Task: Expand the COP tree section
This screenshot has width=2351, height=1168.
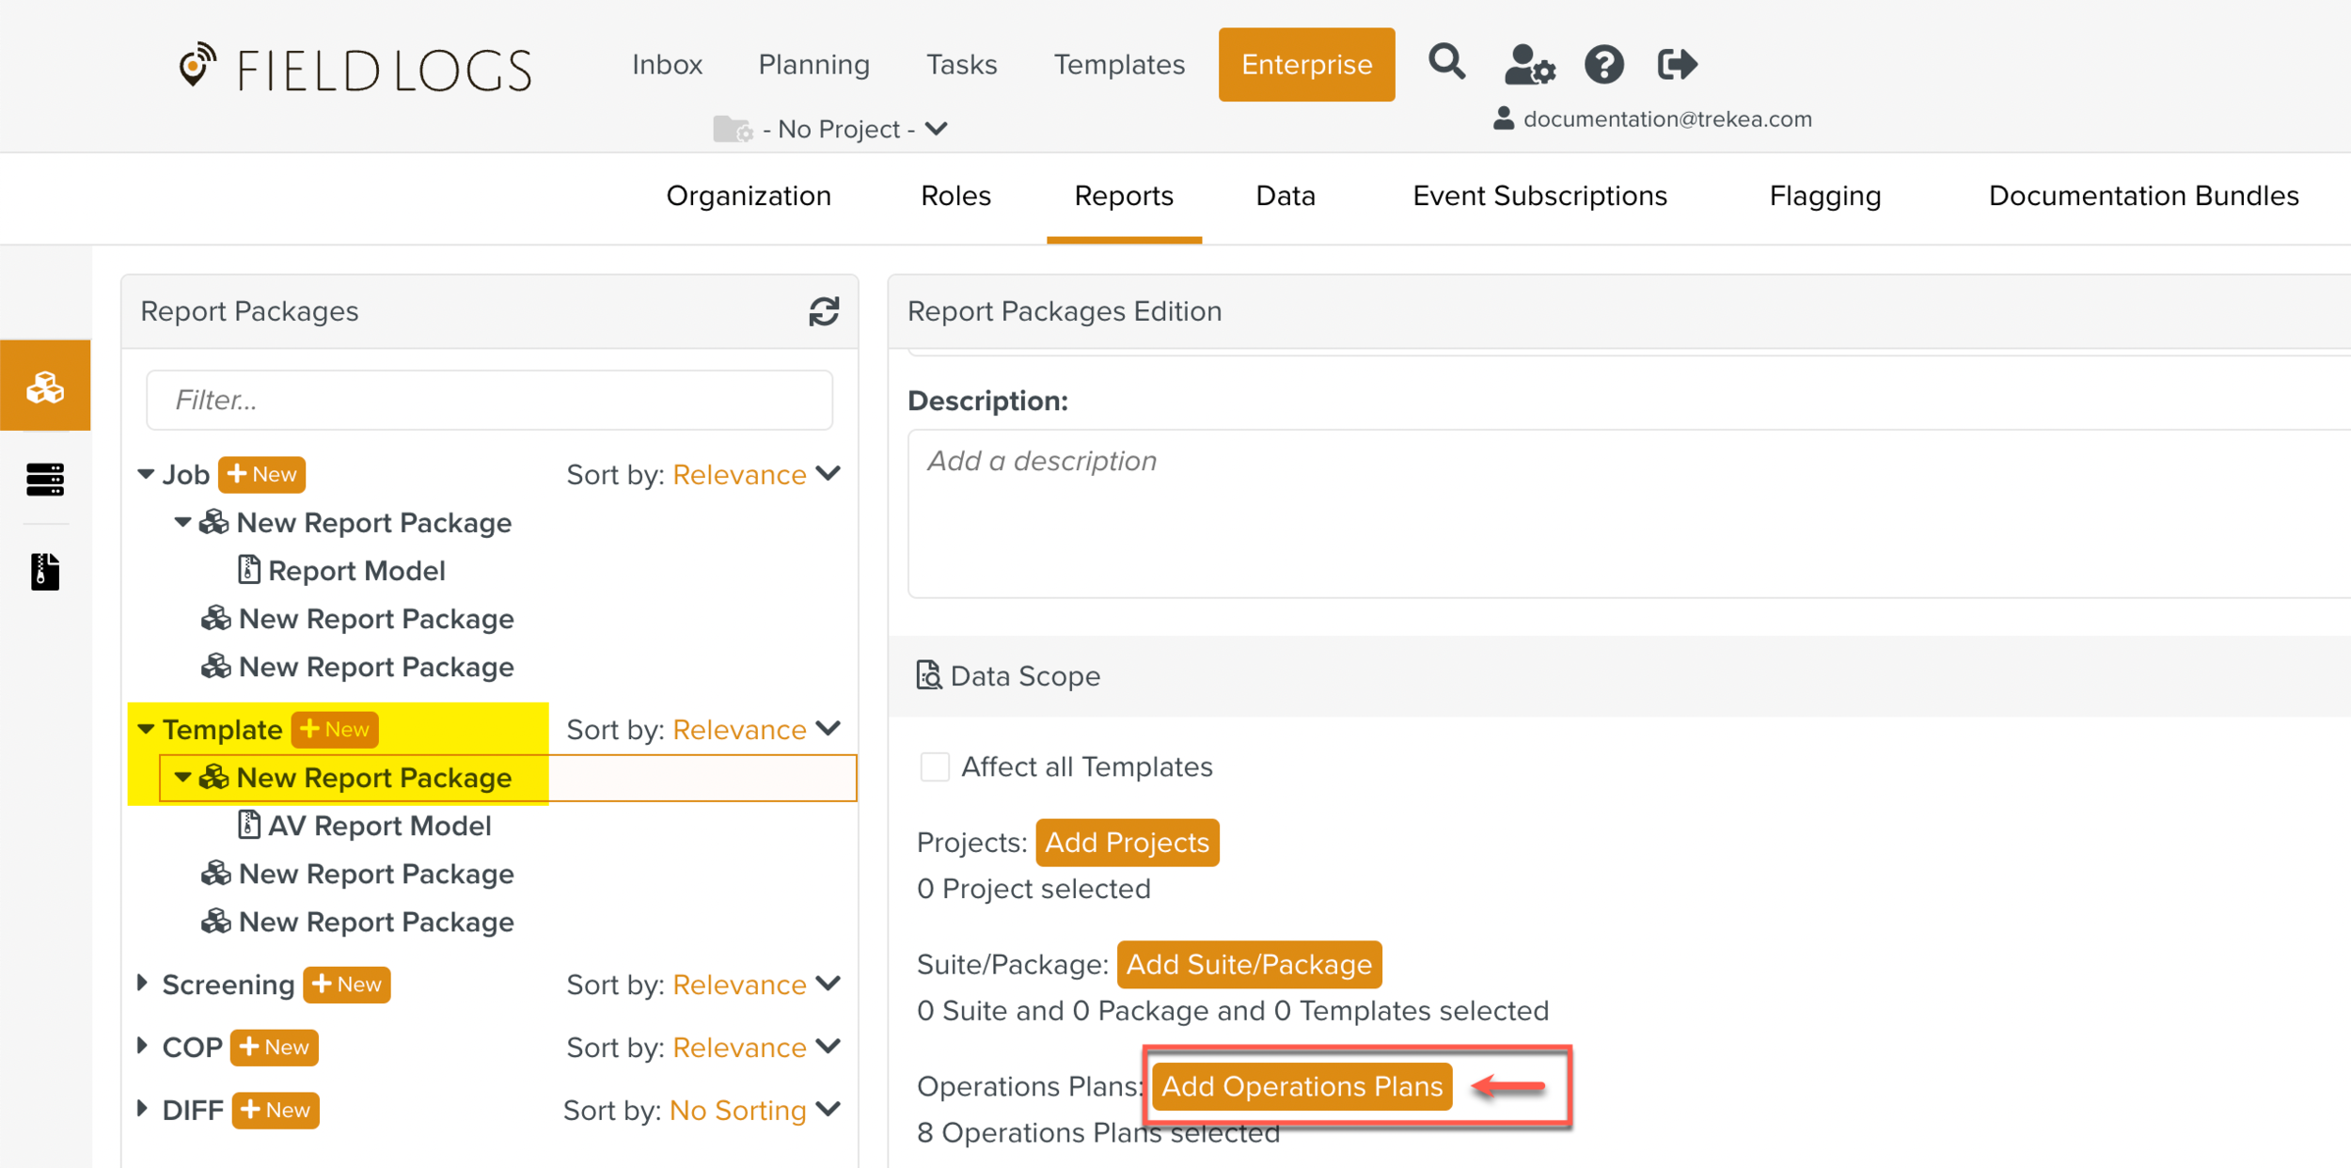Action: coord(143,1046)
